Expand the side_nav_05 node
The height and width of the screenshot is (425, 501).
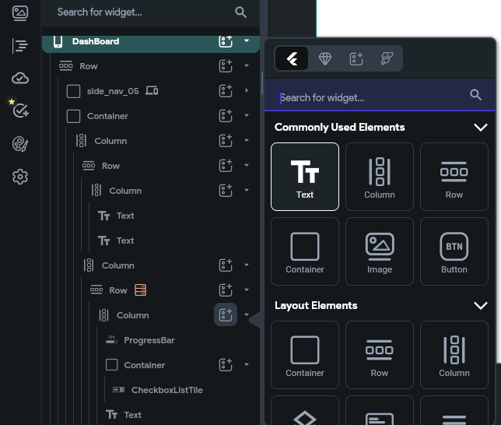click(x=247, y=90)
